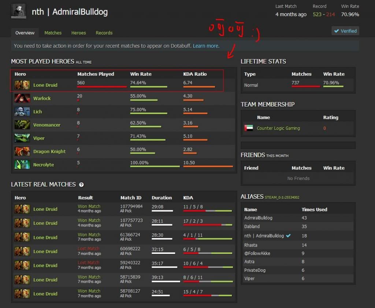Click the Lich hero portrait

coord(22,112)
